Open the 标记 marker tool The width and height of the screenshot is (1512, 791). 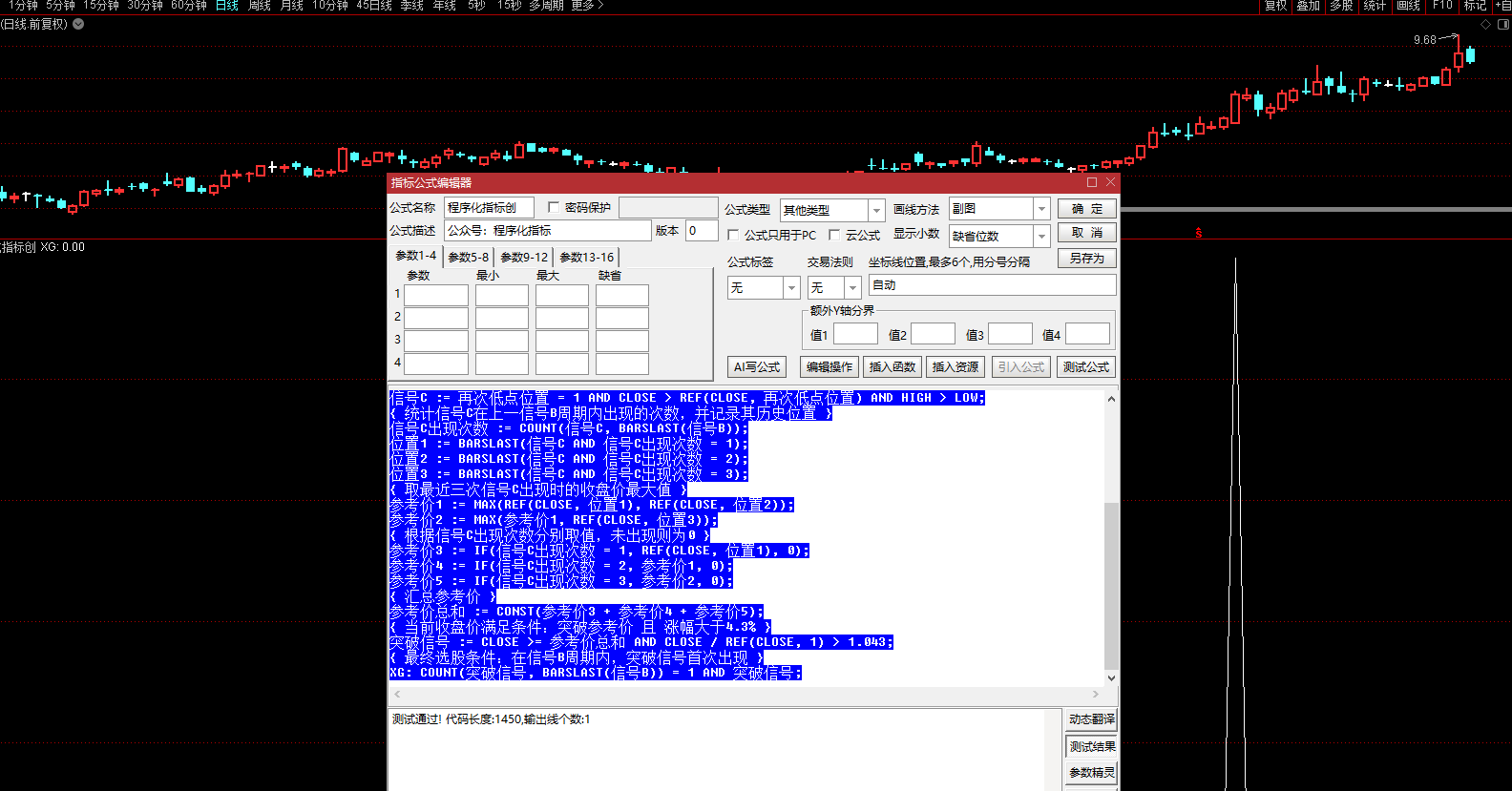pos(1475,6)
